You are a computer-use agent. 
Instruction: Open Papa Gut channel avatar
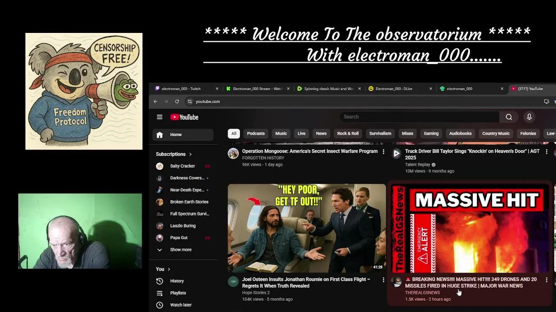click(x=160, y=237)
